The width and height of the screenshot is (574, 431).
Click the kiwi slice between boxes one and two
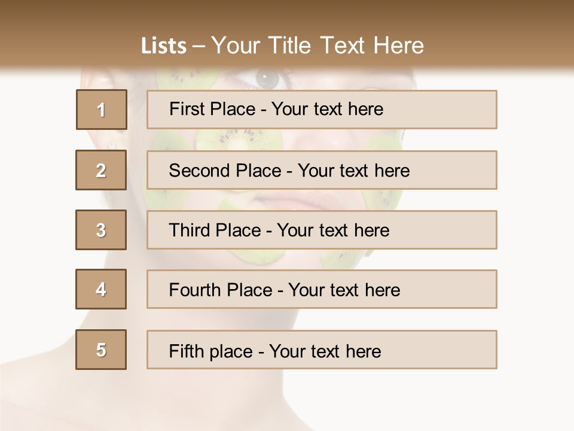pos(239,140)
